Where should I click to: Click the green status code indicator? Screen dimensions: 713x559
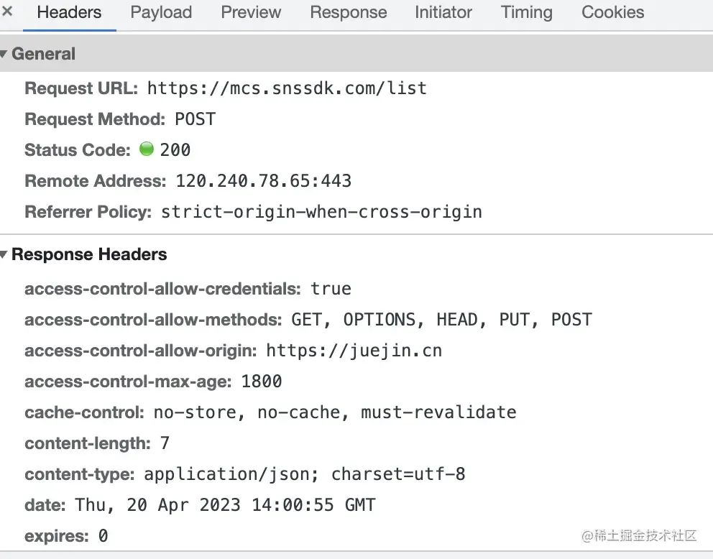[147, 149]
